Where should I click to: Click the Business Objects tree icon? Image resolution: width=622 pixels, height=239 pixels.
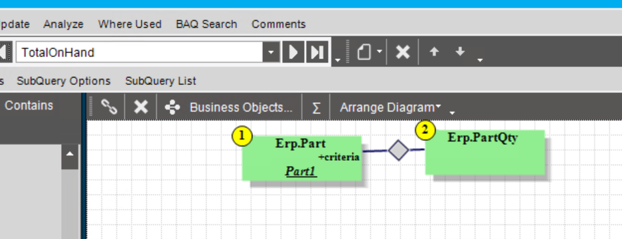(x=173, y=107)
